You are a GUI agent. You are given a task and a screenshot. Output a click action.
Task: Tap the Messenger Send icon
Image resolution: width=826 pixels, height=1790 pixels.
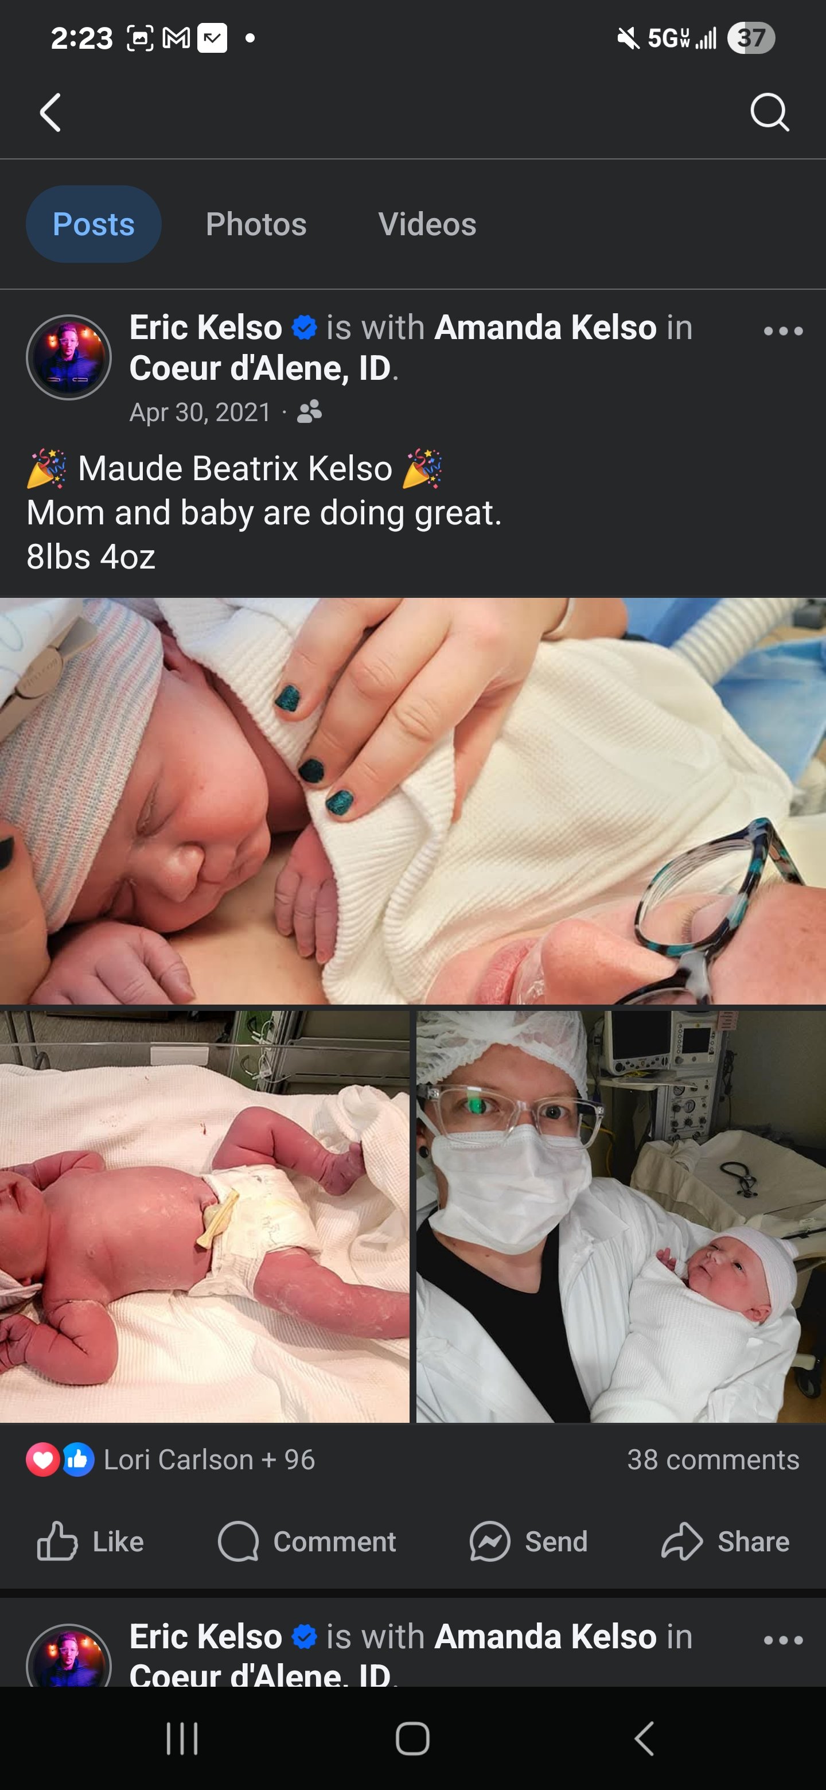click(x=490, y=1541)
